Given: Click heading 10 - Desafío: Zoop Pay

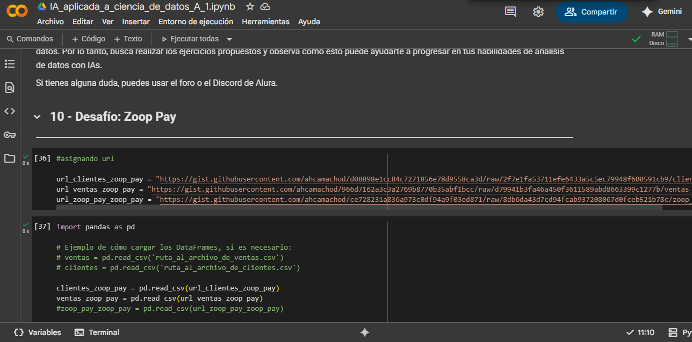Looking at the screenshot, I should (113, 117).
